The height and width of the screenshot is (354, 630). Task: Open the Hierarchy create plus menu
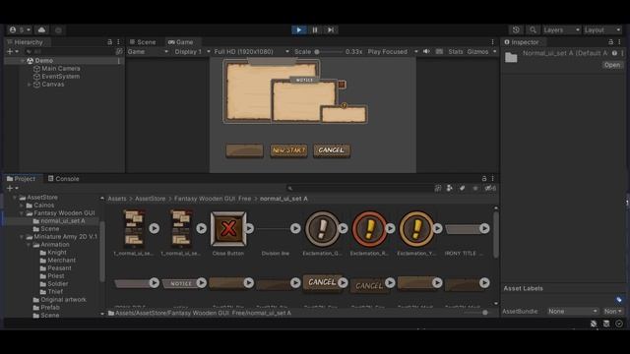(12, 52)
